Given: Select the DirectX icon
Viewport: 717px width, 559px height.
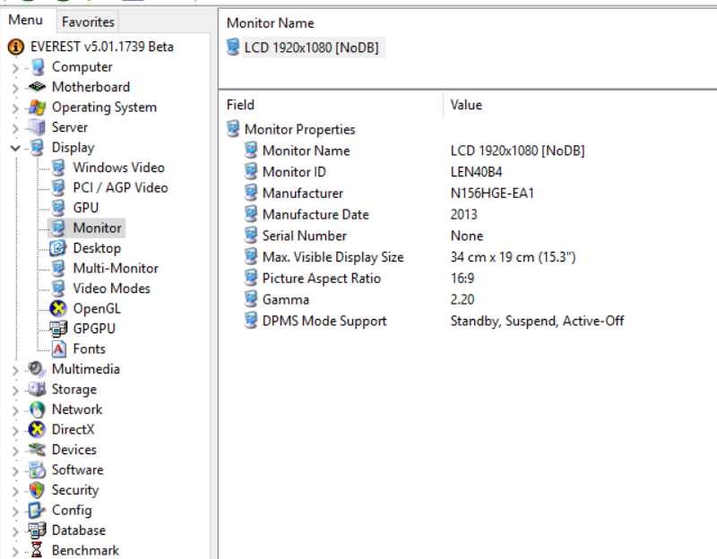Looking at the screenshot, I should pyautogui.click(x=37, y=429).
